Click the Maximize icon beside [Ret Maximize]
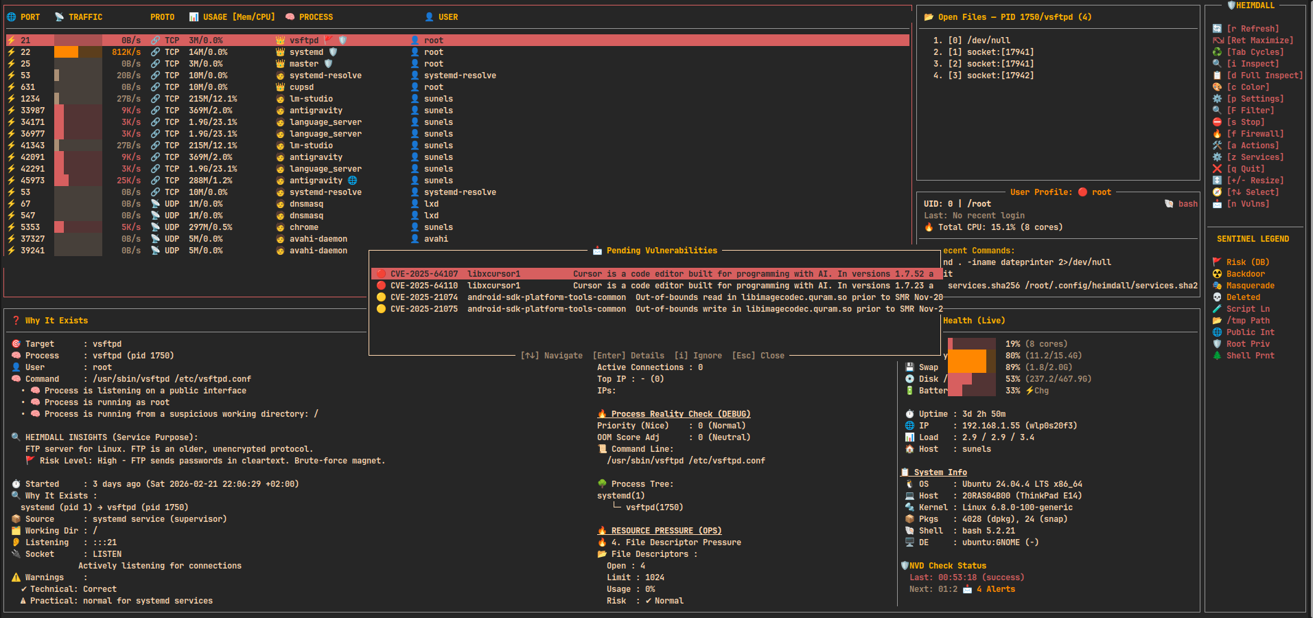 pos(1218,41)
